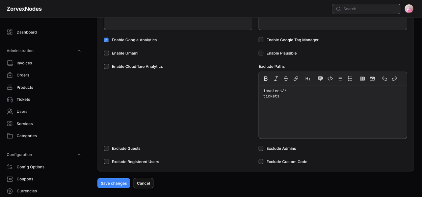
Task: Collapse the Configuration section chevron
Action: pos(79,155)
